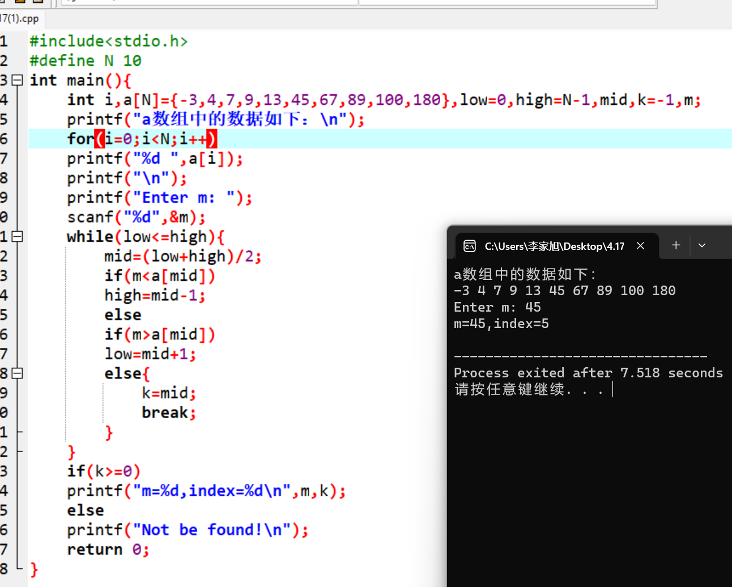732x587 pixels.
Task: Click Process exited after 7.518 seconds text
Action: (x=588, y=373)
